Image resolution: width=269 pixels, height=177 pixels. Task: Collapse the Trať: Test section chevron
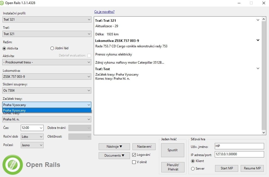[x=258, y=68]
